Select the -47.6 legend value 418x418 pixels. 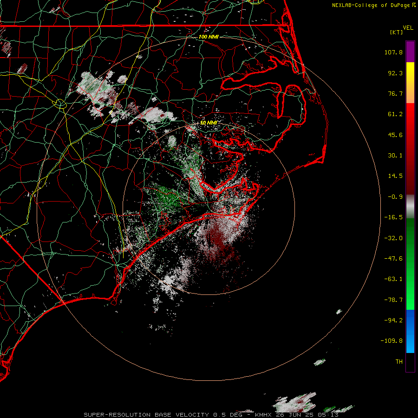393,259
